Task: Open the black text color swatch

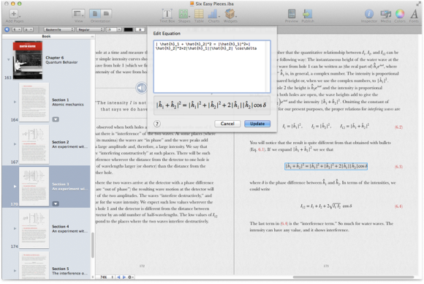Action: [128, 29]
